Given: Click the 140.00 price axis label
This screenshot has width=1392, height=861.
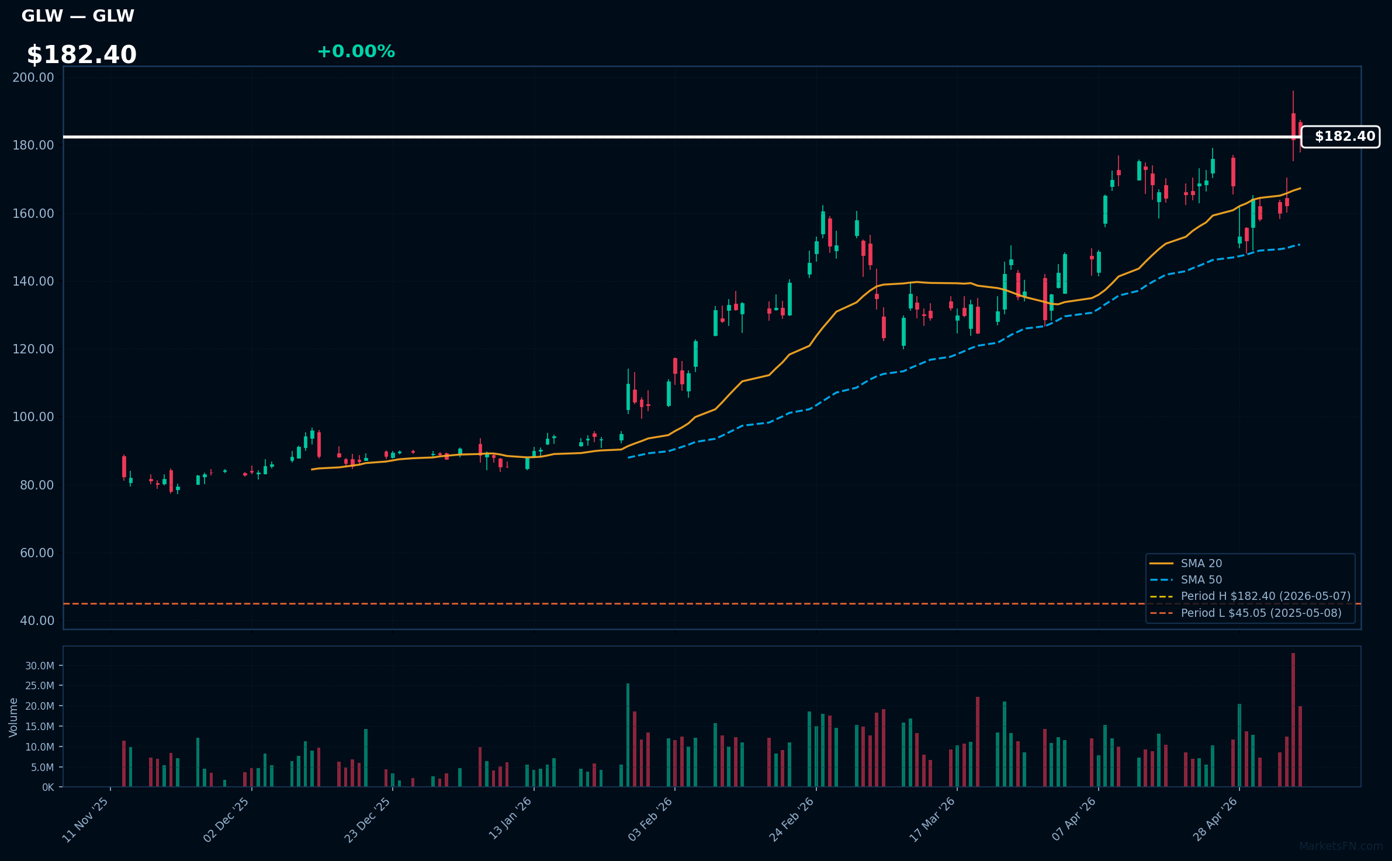Looking at the screenshot, I should pos(33,282).
